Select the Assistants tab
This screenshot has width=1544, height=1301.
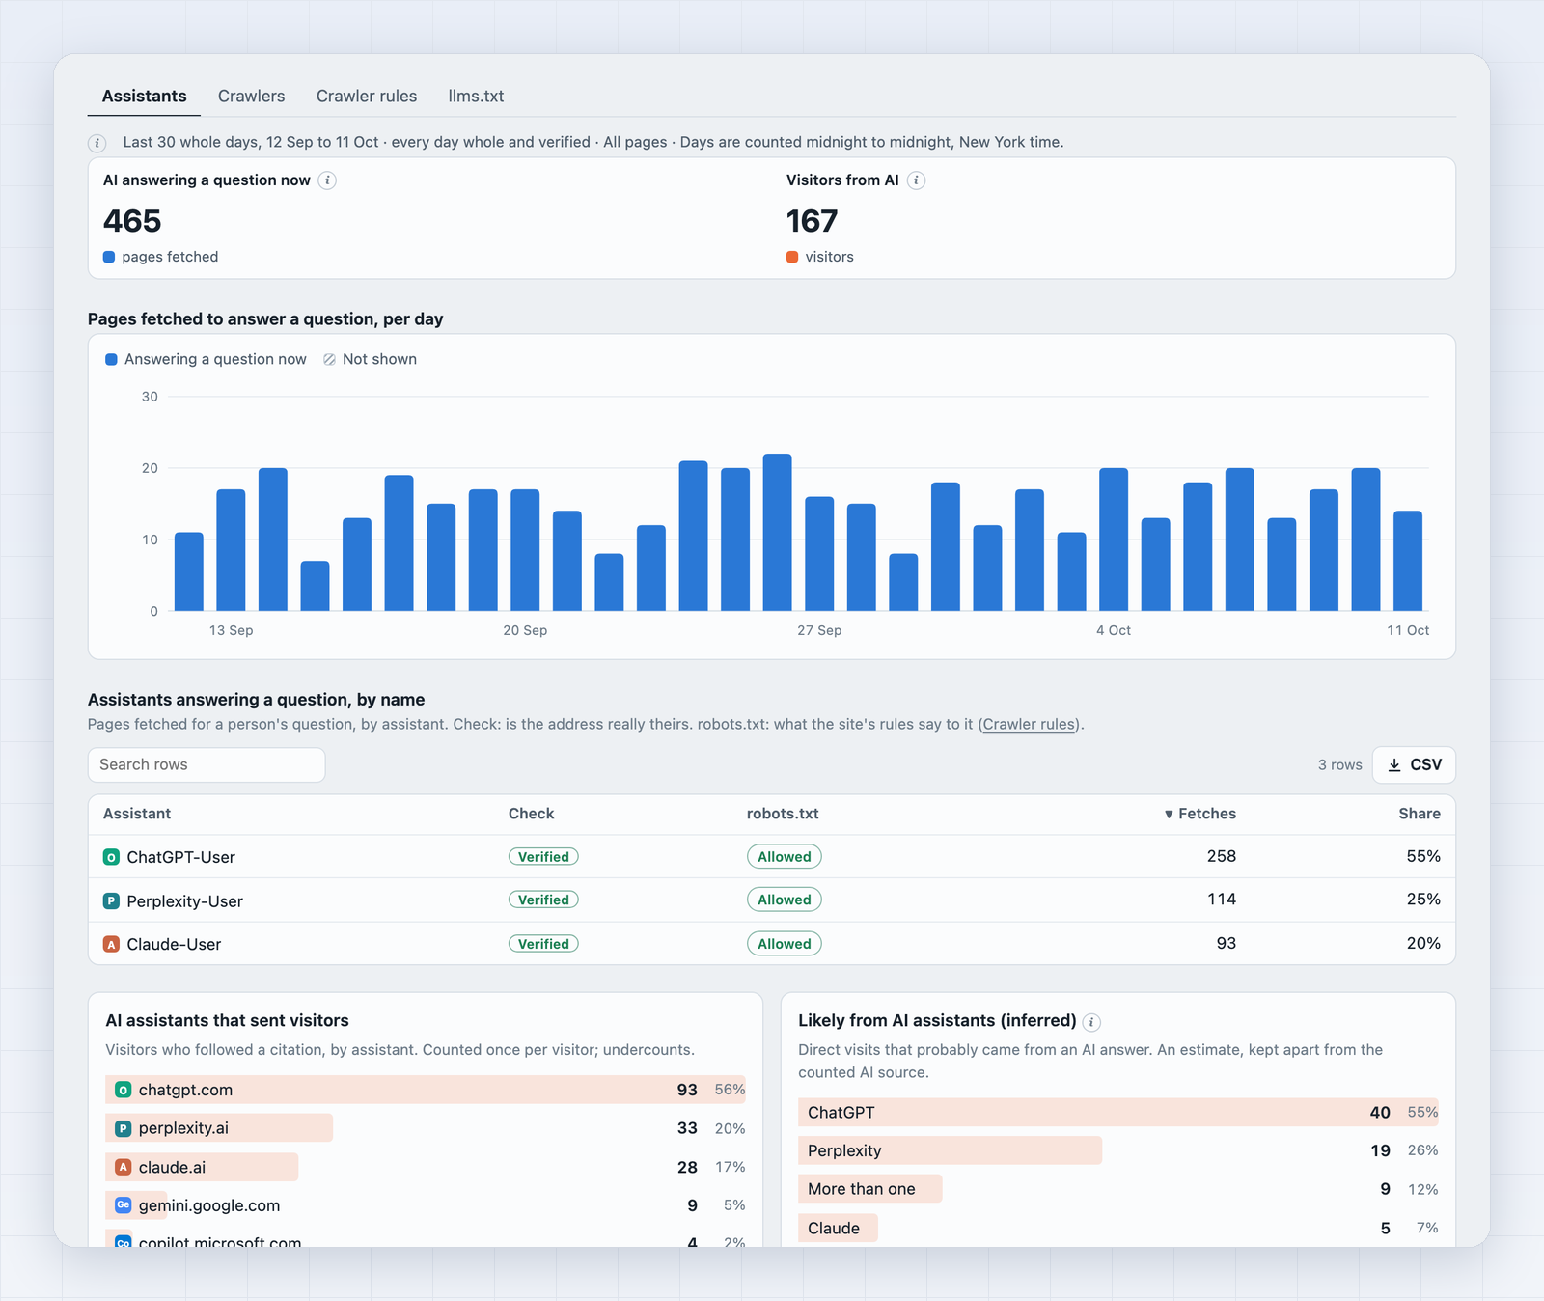pyautogui.click(x=144, y=96)
